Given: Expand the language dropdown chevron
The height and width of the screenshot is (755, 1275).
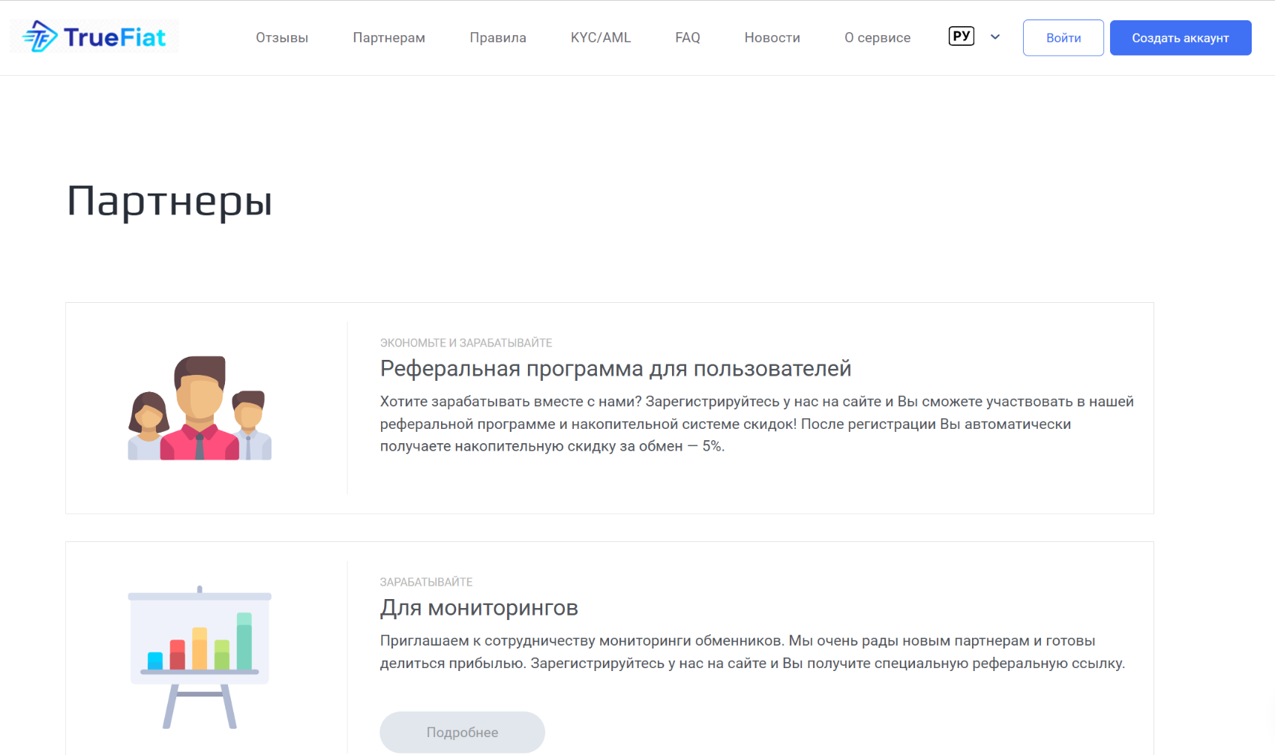Looking at the screenshot, I should [x=995, y=37].
